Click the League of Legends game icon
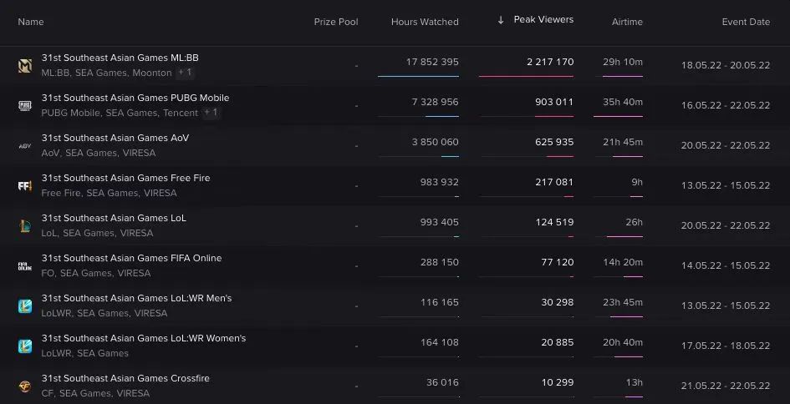The height and width of the screenshot is (404, 790). click(x=25, y=225)
